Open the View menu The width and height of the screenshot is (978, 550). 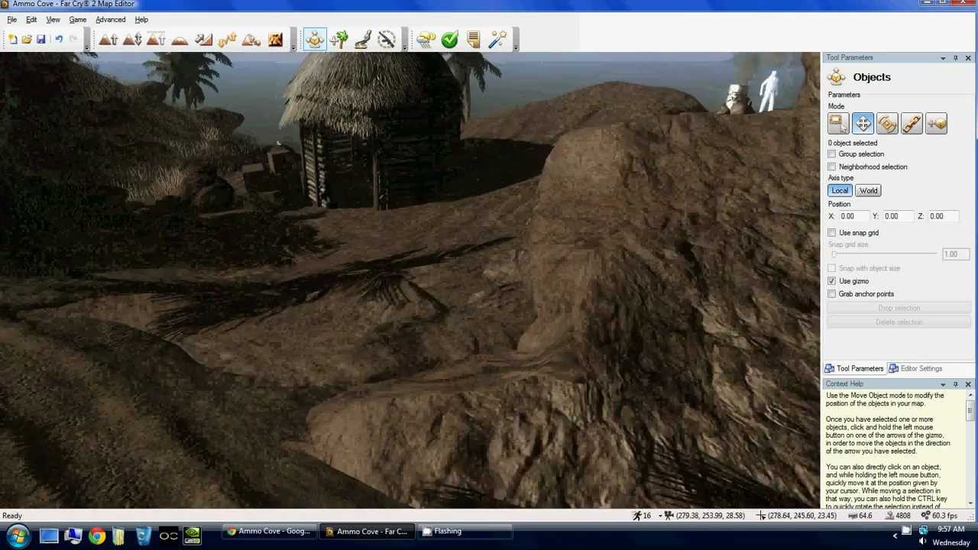tap(53, 19)
